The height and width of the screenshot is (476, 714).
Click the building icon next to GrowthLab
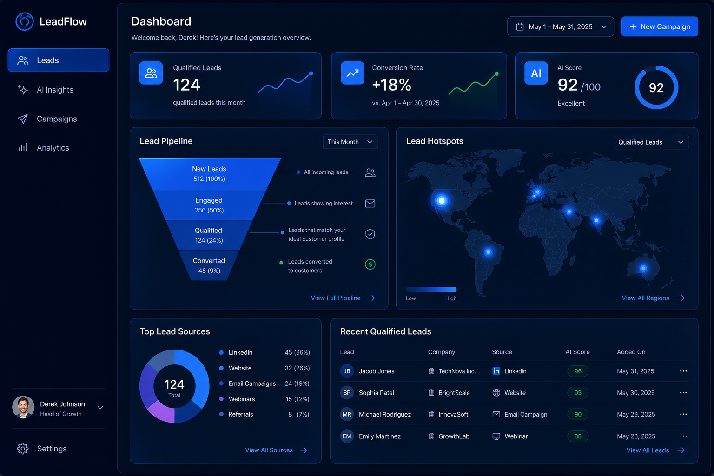click(431, 436)
